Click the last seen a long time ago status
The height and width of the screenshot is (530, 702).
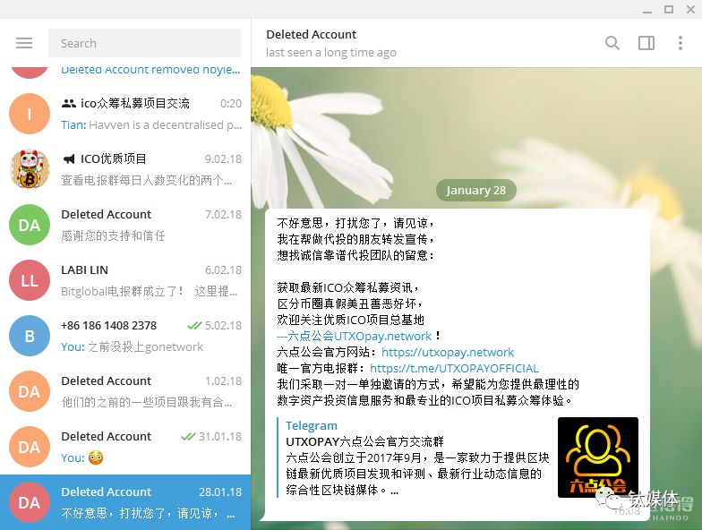click(331, 52)
